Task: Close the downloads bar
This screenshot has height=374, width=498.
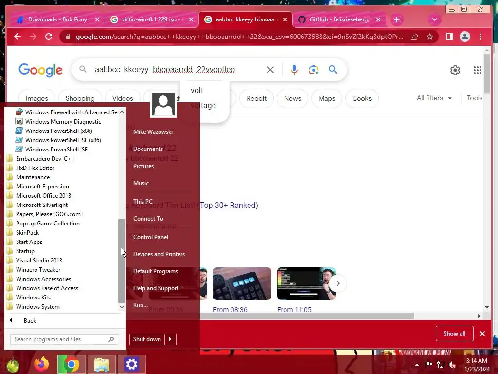Action: (x=482, y=334)
